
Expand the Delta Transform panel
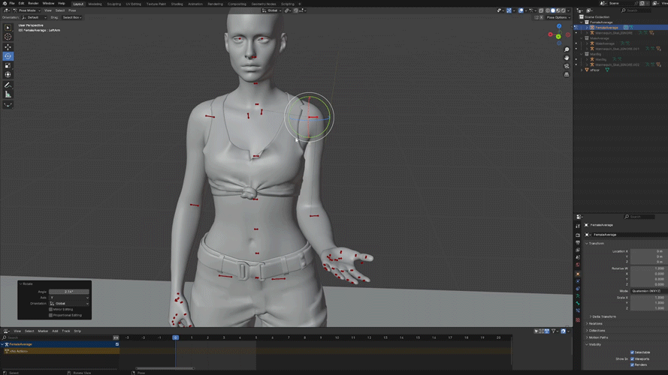(605, 316)
